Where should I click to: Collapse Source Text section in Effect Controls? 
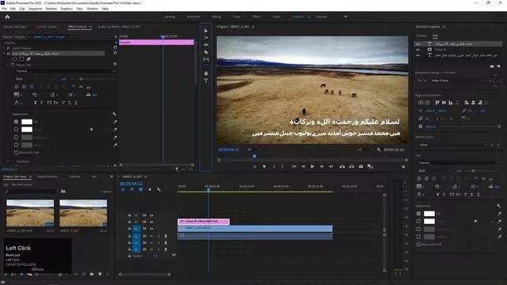[9, 65]
